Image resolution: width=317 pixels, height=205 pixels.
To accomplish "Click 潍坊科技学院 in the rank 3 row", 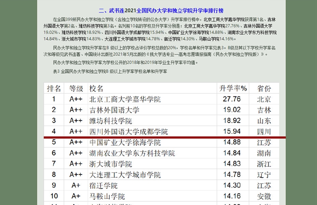I will [111, 121].
